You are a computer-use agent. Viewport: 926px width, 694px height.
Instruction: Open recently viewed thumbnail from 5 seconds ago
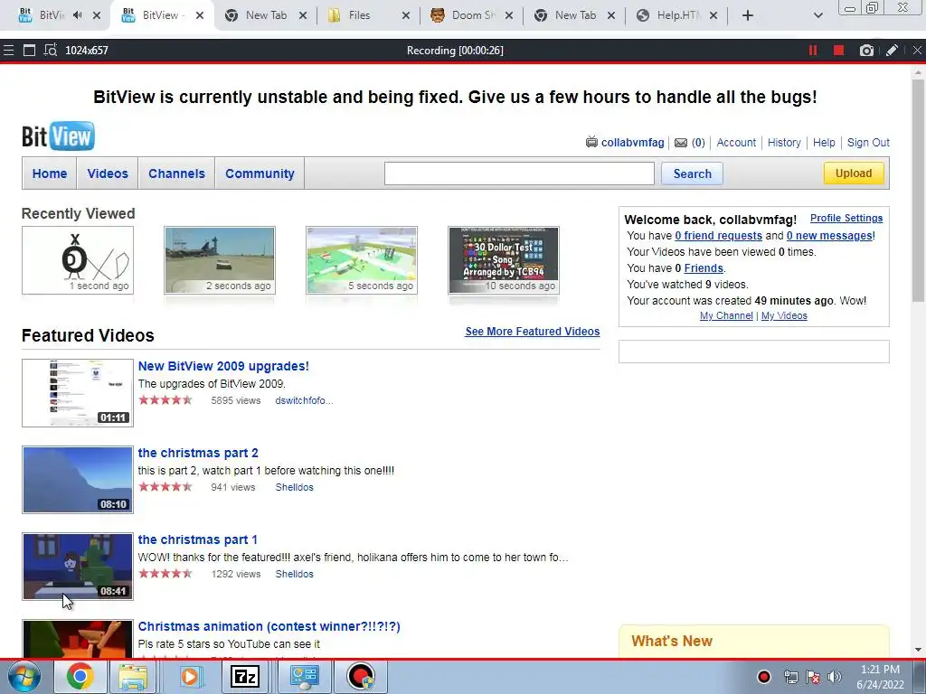click(x=362, y=260)
